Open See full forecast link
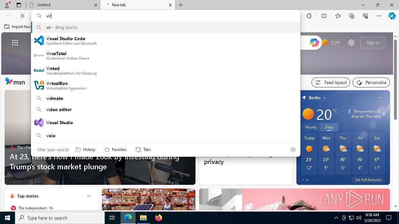The width and height of the screenshot is (399, 224). click(x=368, y=180)
